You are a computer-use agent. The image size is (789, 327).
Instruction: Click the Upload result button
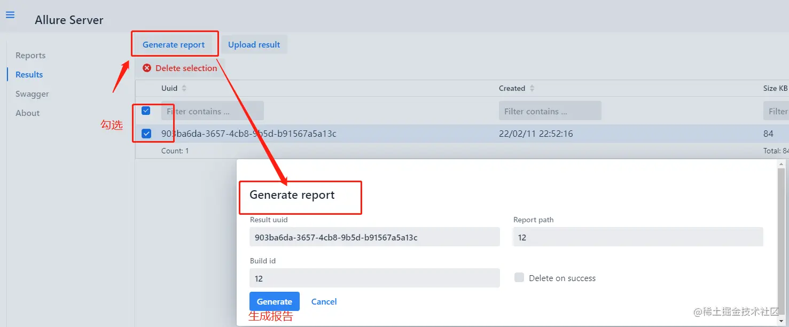[x=254, y=44]
